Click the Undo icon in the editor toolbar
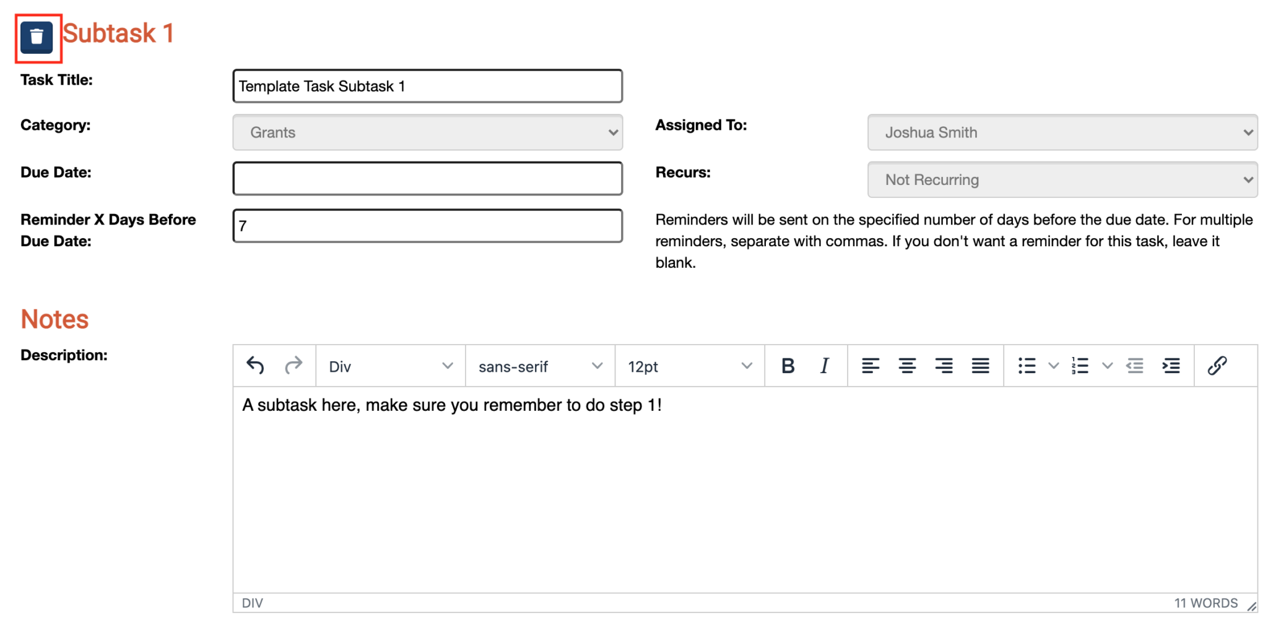The width and height of the screenshot is (1268, 628). click(x=254, y=366)
